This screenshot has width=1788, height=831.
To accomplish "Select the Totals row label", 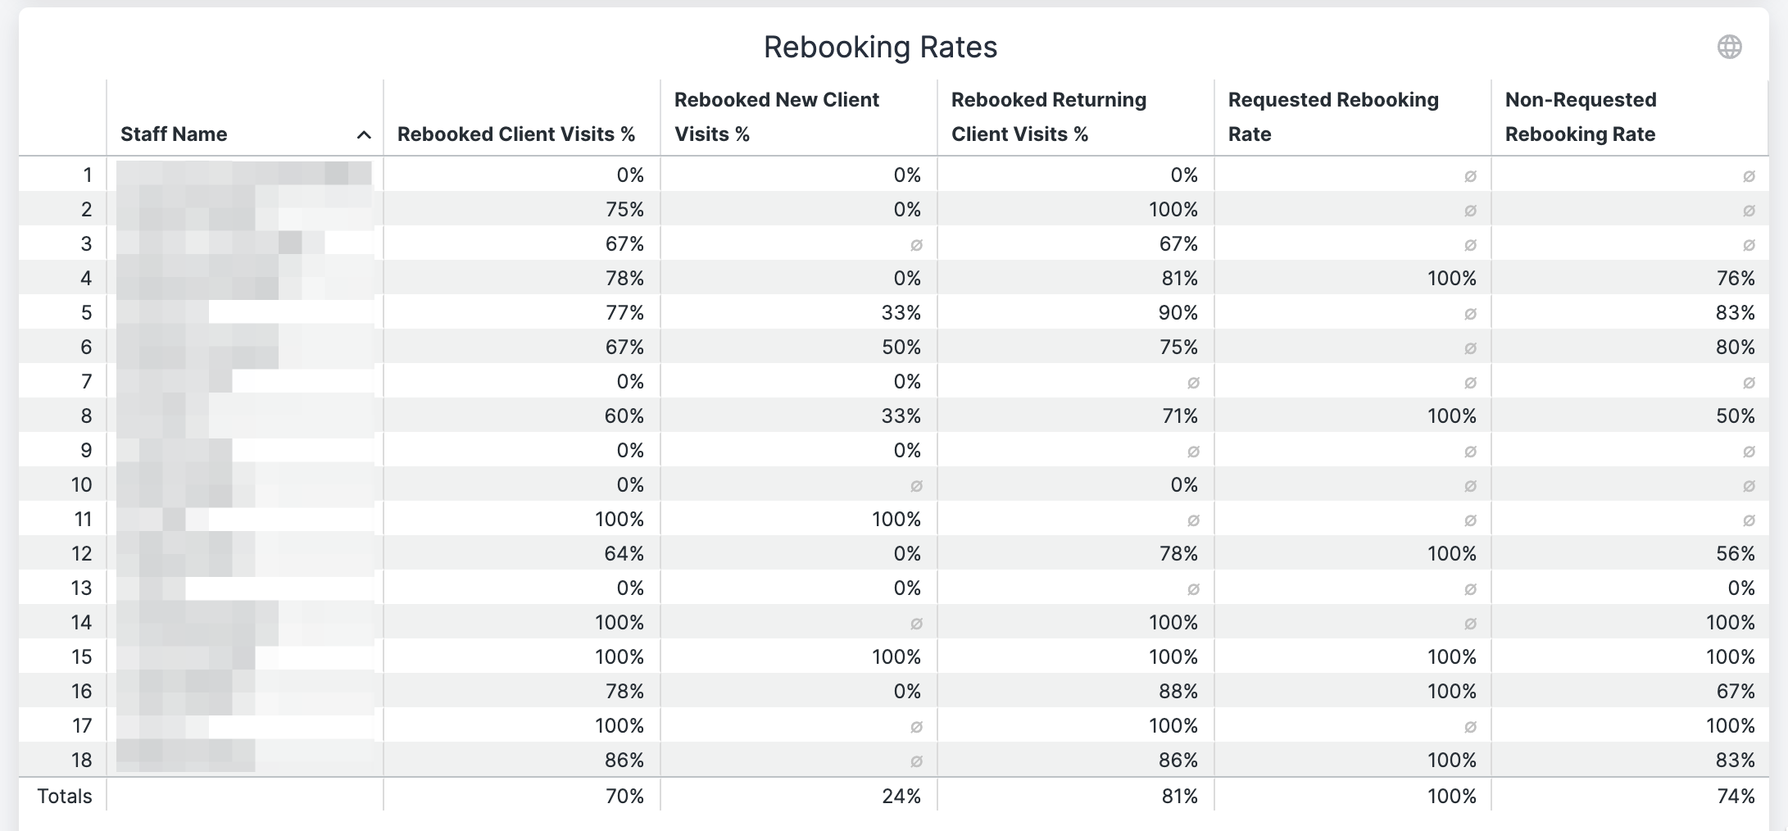I will (x=64, y=796).
